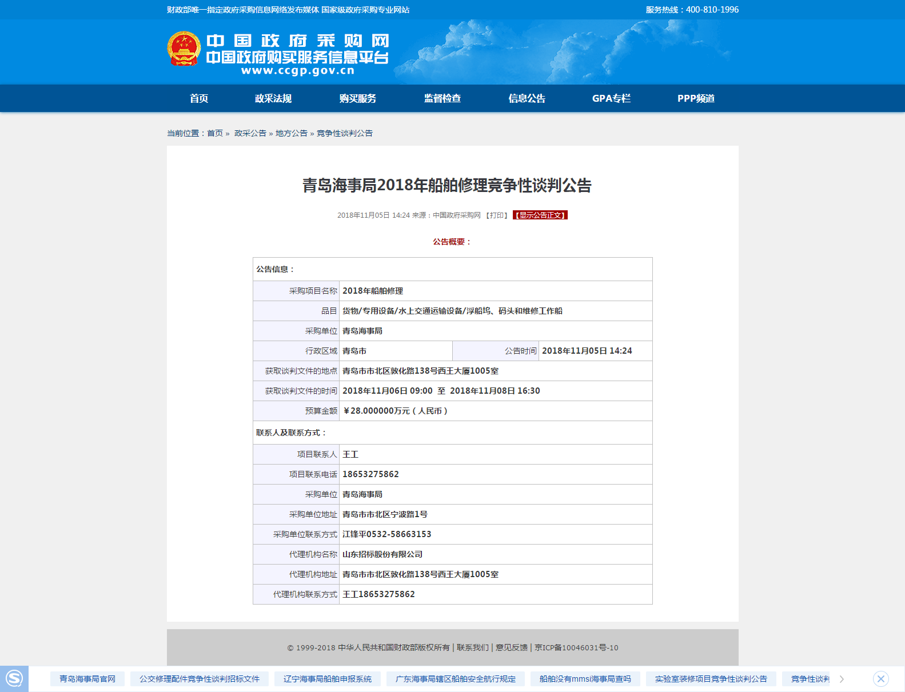This screenshot has width=905, height=692.
Task: Select project contact phone 18653275862
Action: pos(370,474)
